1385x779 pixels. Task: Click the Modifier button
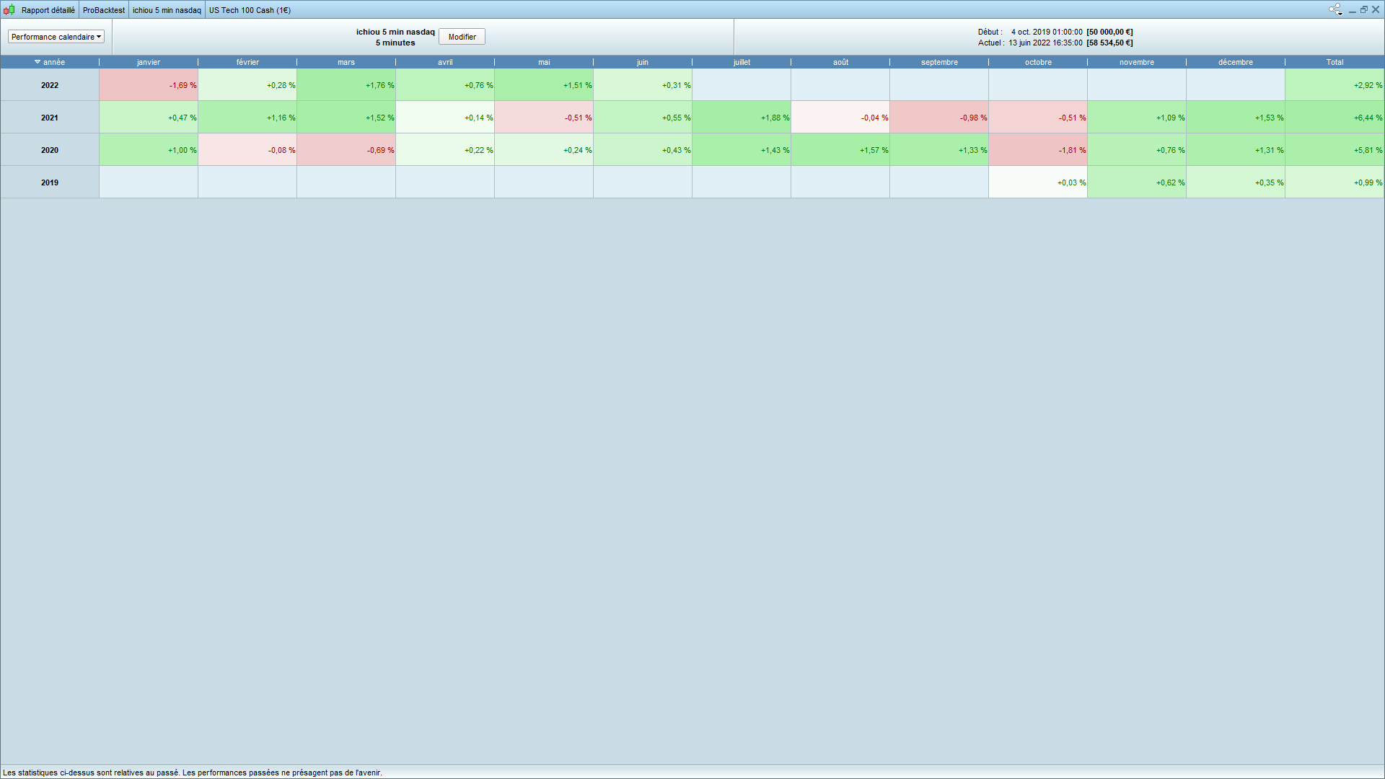pos(462,37)
